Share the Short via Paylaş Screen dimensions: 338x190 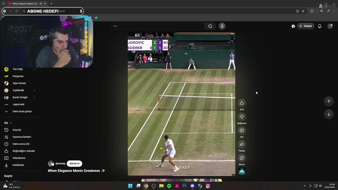(242, 144)
